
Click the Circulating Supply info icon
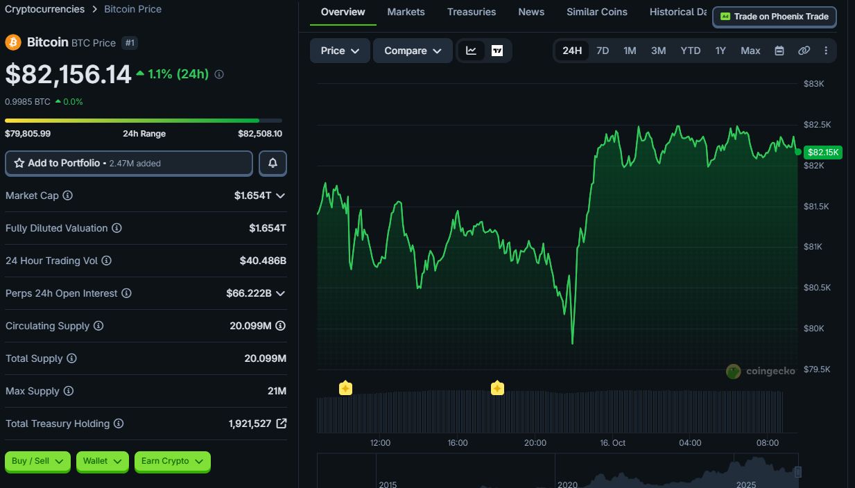[x=98, y=326]
